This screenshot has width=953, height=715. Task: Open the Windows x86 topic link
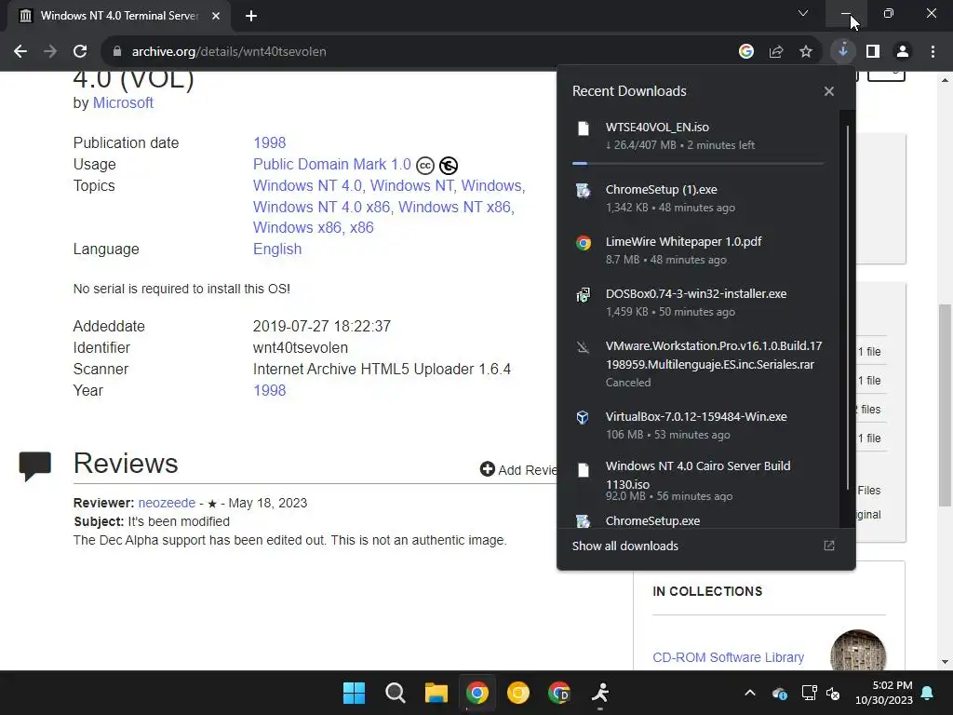coord(297,227)
